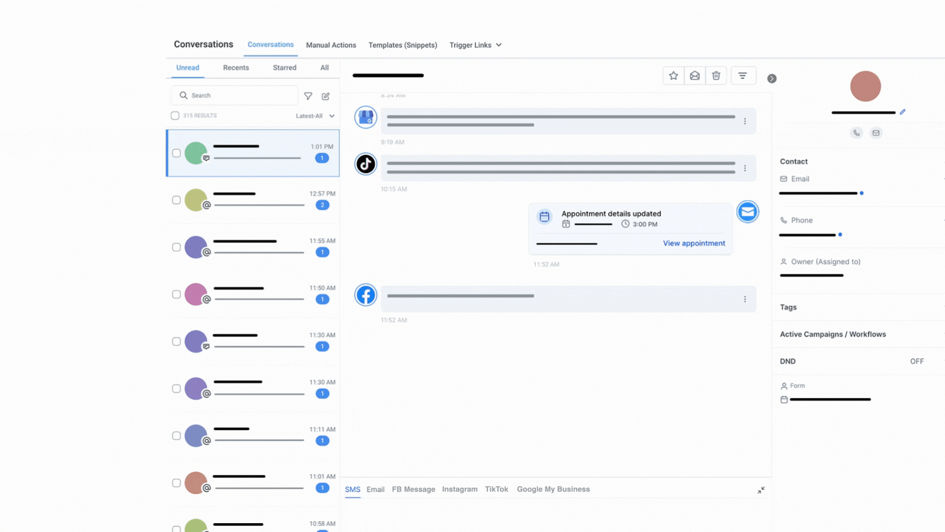Edit contact name pencil icon
Image resolution: width=945 pixels, height=532 pixels.
coord(903,112)
